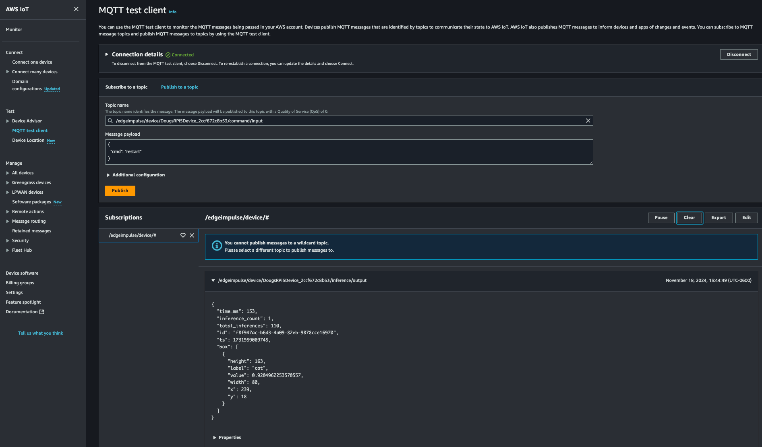Clear the subscription messages
This screenshot has width=762, height=447.
[690, 217]
